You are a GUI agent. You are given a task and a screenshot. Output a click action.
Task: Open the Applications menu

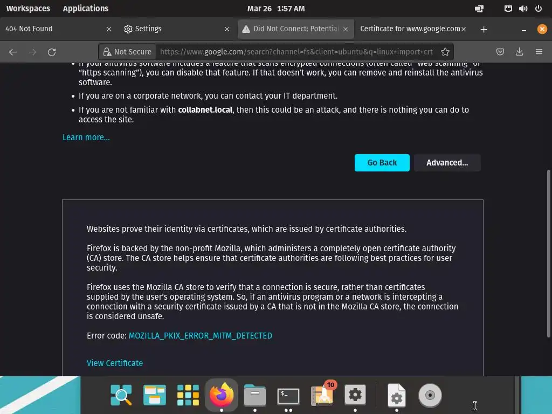[86, 9]
